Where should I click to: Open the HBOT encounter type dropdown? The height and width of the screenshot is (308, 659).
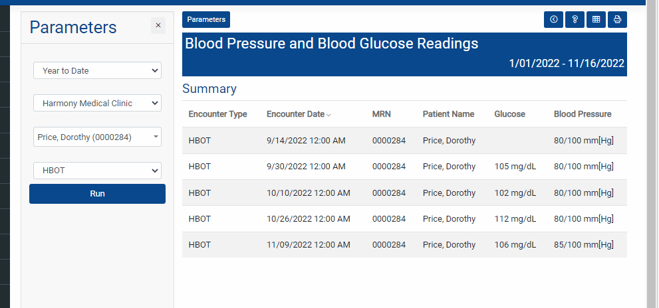97,171
